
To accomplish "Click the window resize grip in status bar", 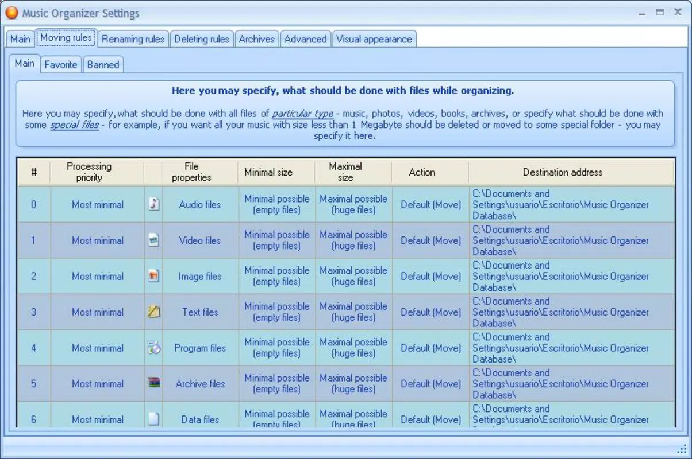I will [x=681, y=448].
